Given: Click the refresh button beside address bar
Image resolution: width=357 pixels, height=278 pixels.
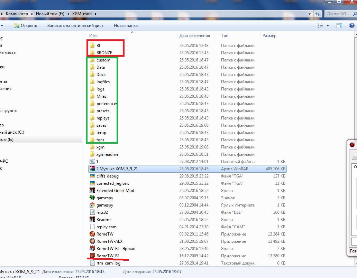Looking at the screenshot, I should click(x=318, y=14).
